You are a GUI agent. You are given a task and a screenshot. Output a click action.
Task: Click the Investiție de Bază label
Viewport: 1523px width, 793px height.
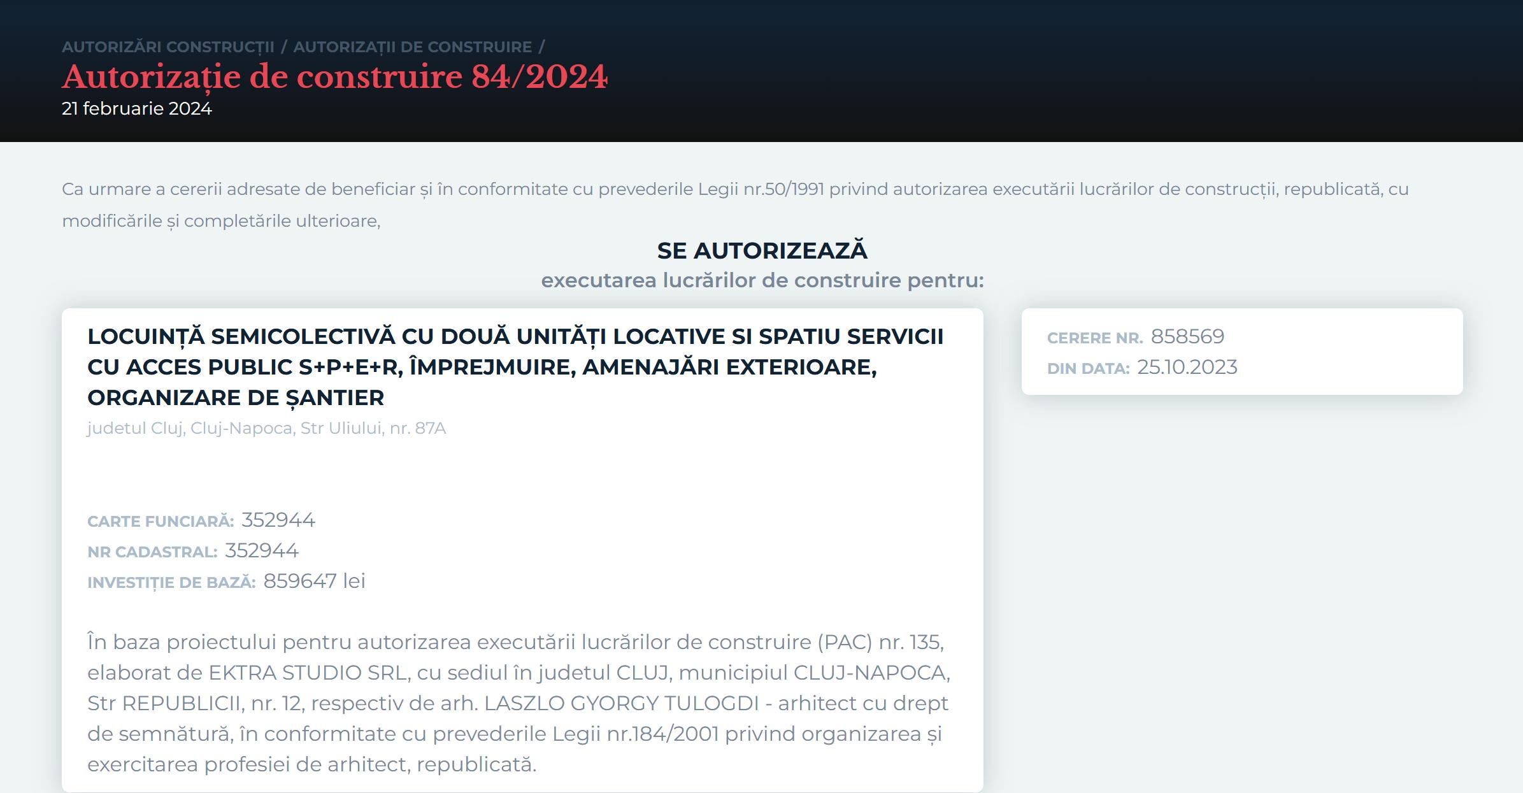pyautogui.click(x=171, y=583)
